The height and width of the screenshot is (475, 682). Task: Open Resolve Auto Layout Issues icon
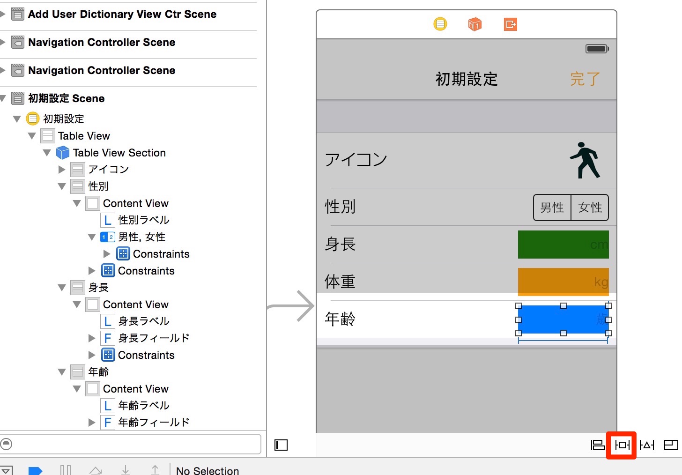[x=647, y=445]
